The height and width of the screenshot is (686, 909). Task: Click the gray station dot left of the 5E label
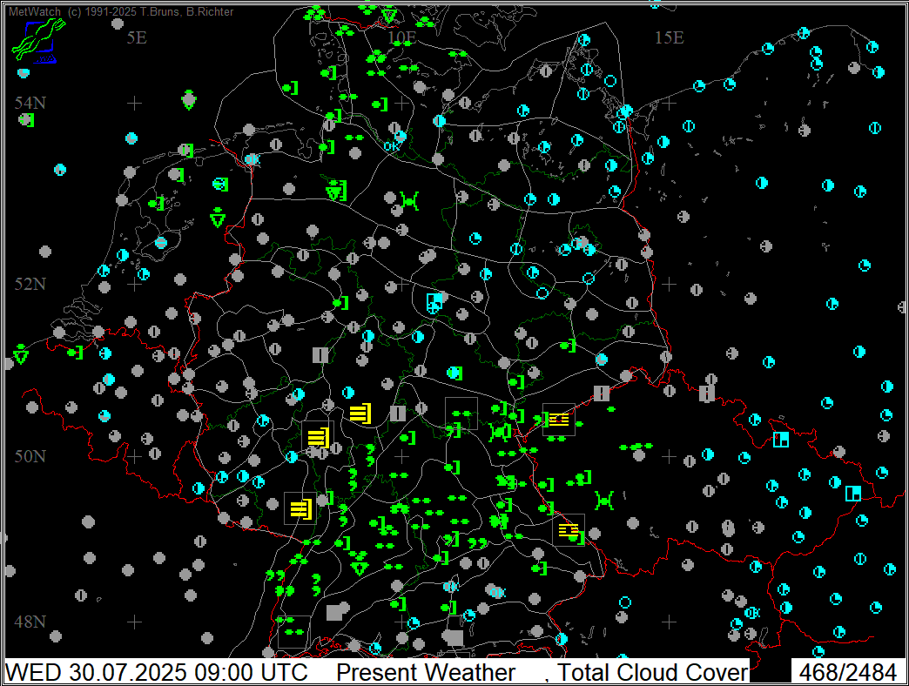117,24
